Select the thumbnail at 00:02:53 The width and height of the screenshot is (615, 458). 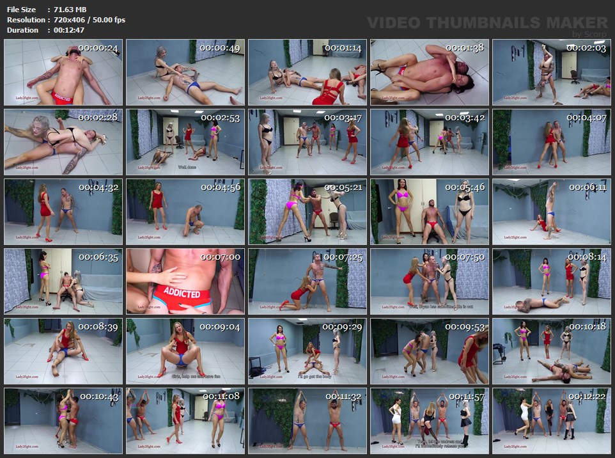click(185, 142)
